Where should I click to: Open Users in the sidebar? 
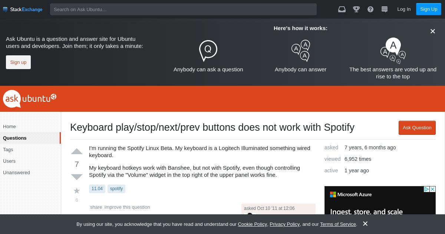coord(9,161)
